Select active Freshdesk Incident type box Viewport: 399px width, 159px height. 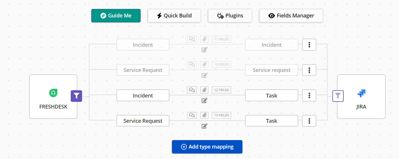click(143, 95)
